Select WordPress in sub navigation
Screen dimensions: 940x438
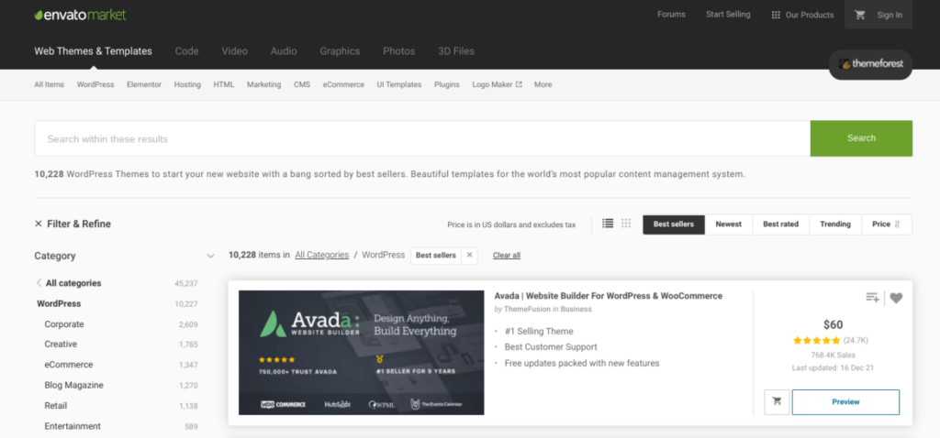[x=95, y=84]
